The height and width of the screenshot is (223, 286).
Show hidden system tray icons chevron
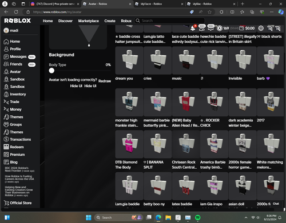246,217
